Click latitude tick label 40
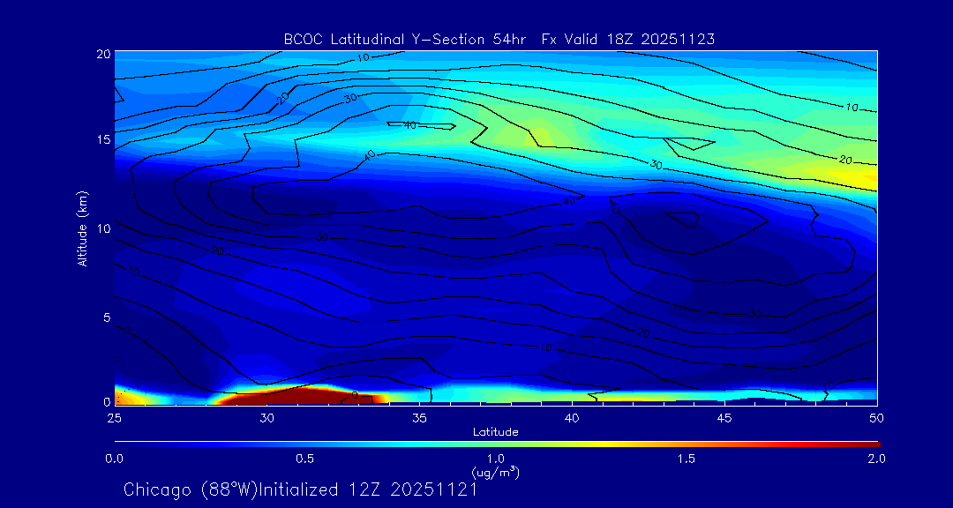Image resolution: width=953 pixels, height=508 pixels. click(572, 418)
